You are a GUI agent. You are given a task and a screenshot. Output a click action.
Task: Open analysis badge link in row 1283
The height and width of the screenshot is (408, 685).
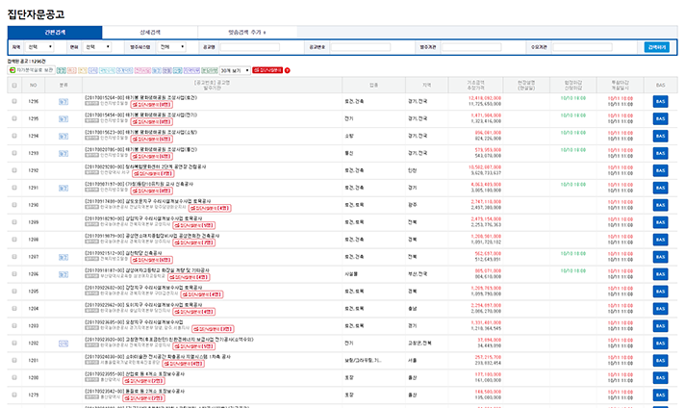point(213,329)
